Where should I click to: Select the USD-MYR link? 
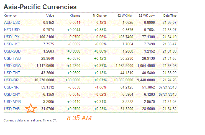[x=12, y=102]
